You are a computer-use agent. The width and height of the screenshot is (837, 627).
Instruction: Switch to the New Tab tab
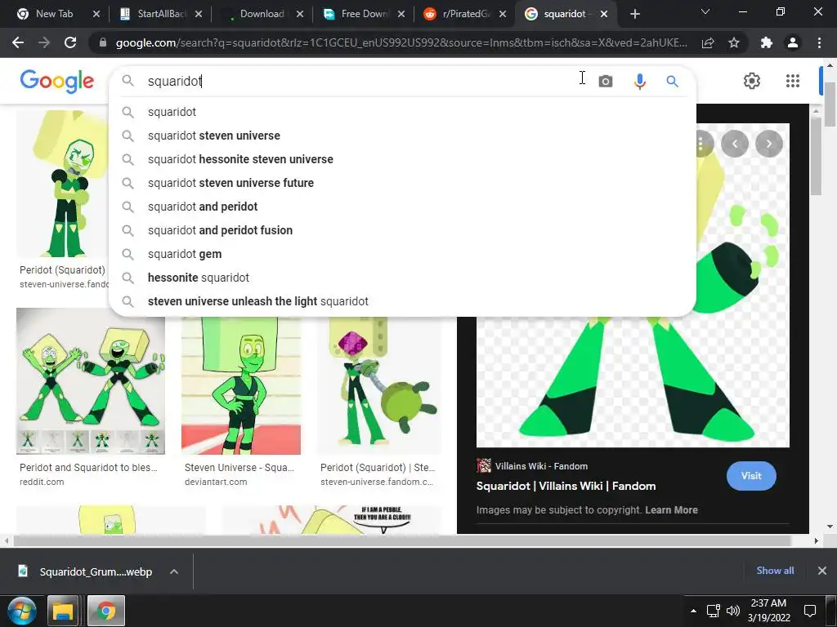click(x=53, y=14)
